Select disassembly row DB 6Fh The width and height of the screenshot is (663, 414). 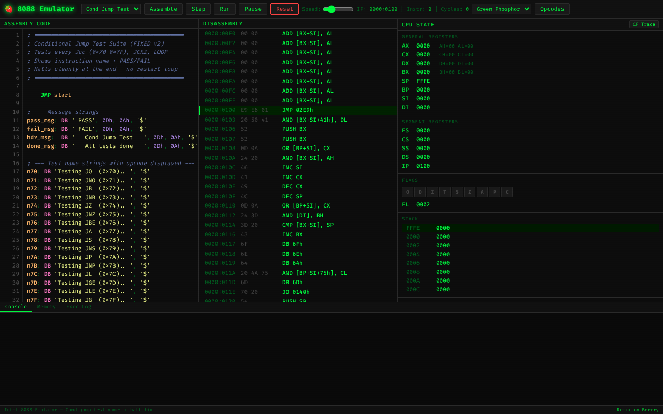point(298,244)
